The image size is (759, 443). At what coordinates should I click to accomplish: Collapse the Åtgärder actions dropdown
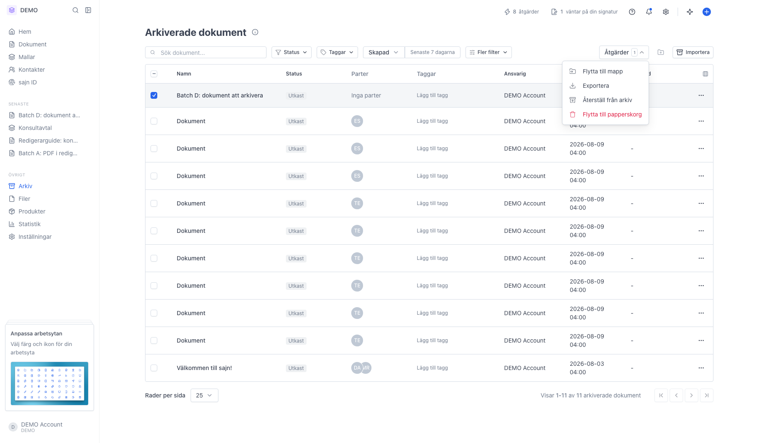pyautogui.click(x=624, y=52)
